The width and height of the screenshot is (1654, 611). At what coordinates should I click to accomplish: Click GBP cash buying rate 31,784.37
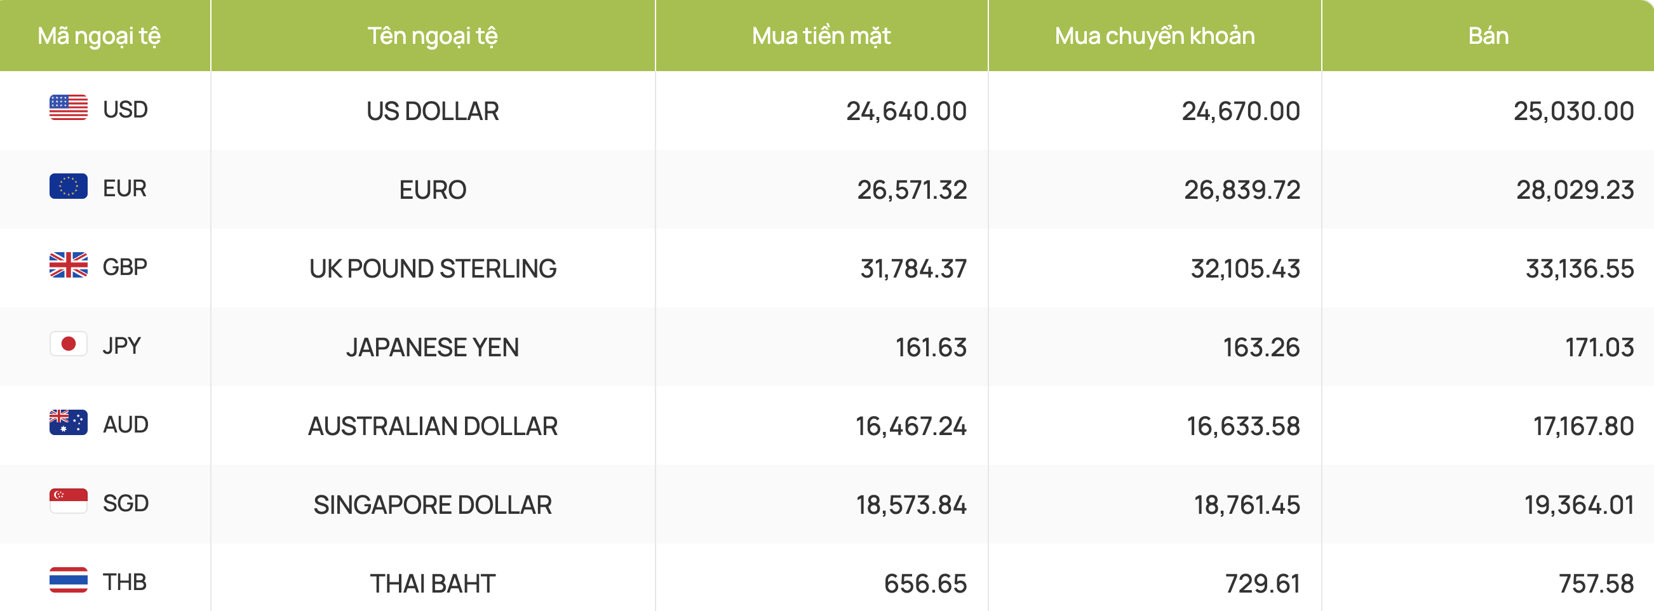pos(913,269)
